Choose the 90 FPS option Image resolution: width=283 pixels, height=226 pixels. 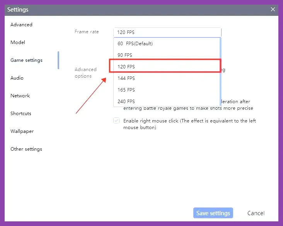pyautogui.click(x=166, y=55)
